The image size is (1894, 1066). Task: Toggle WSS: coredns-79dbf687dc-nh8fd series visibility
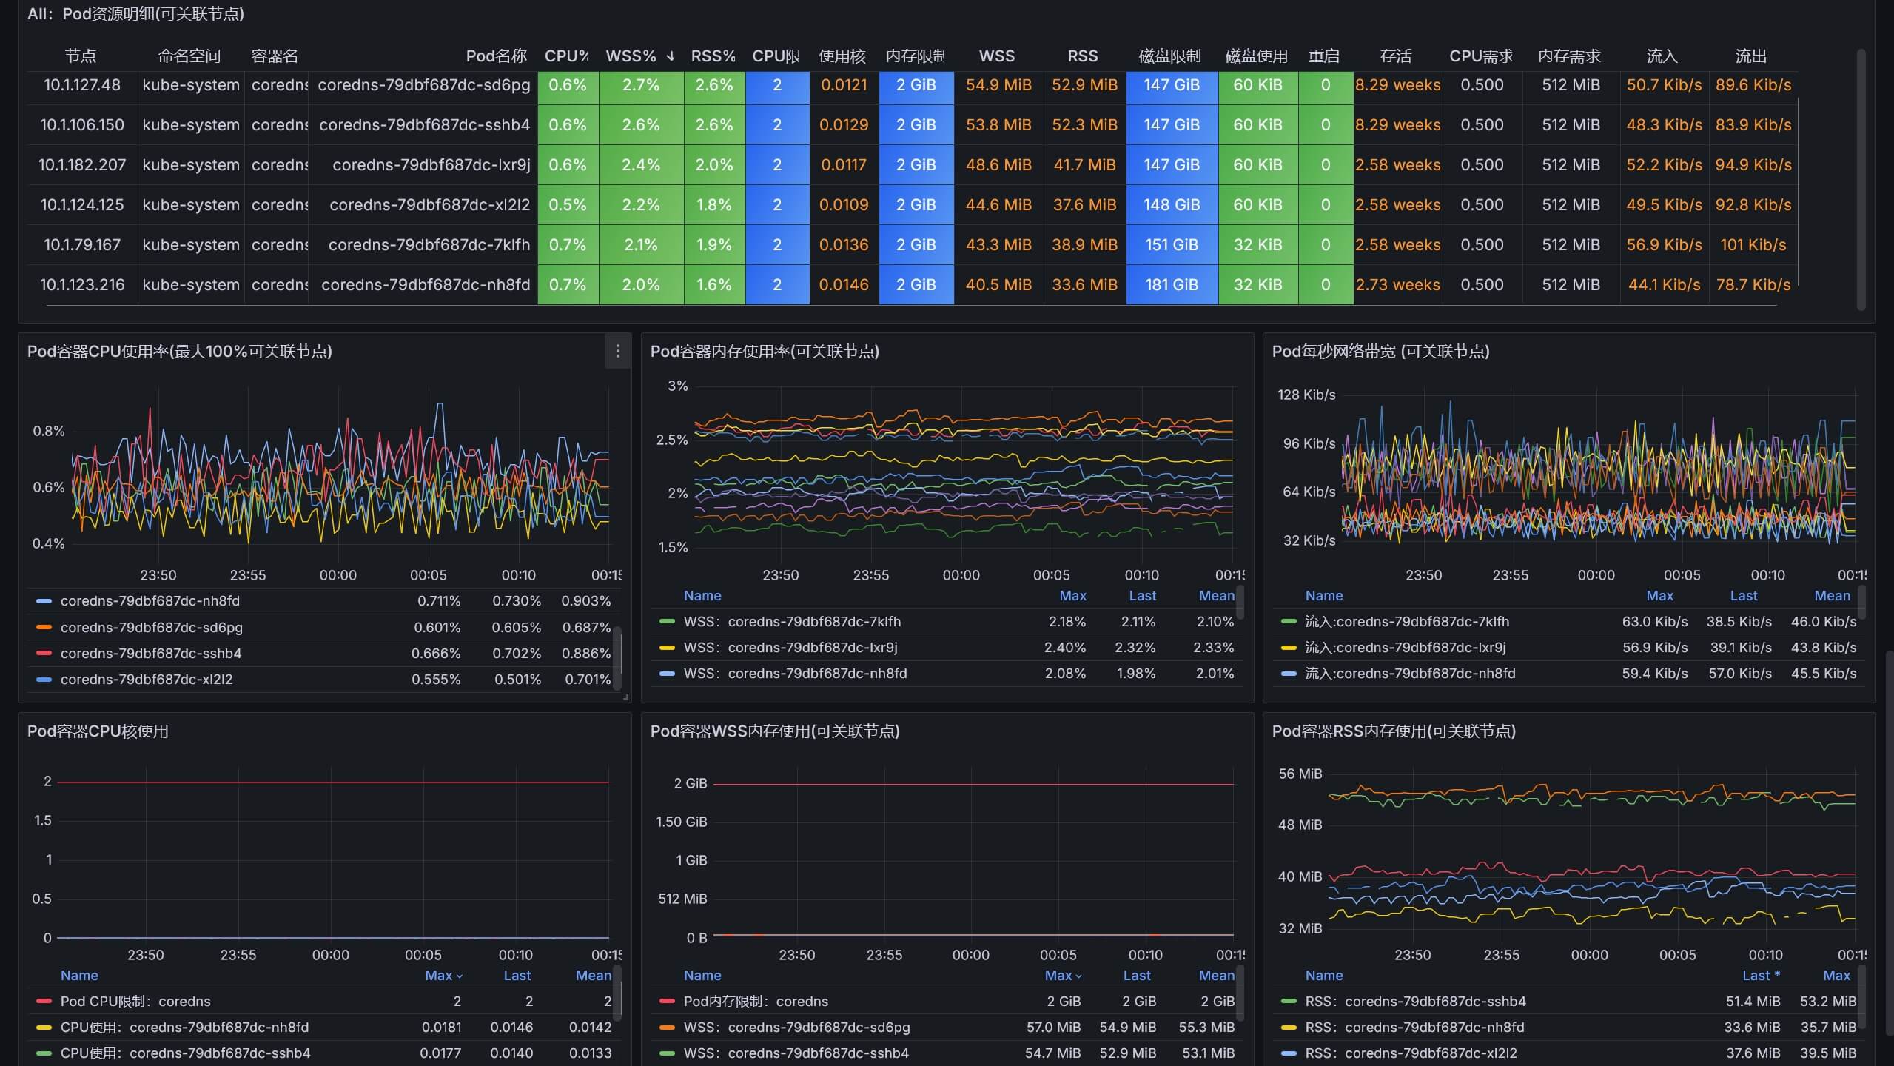[795, 674]
